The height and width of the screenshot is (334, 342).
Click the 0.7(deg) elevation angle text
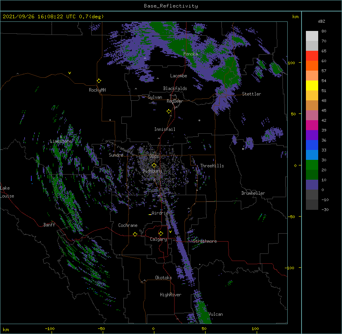click(x=91, y=17)
